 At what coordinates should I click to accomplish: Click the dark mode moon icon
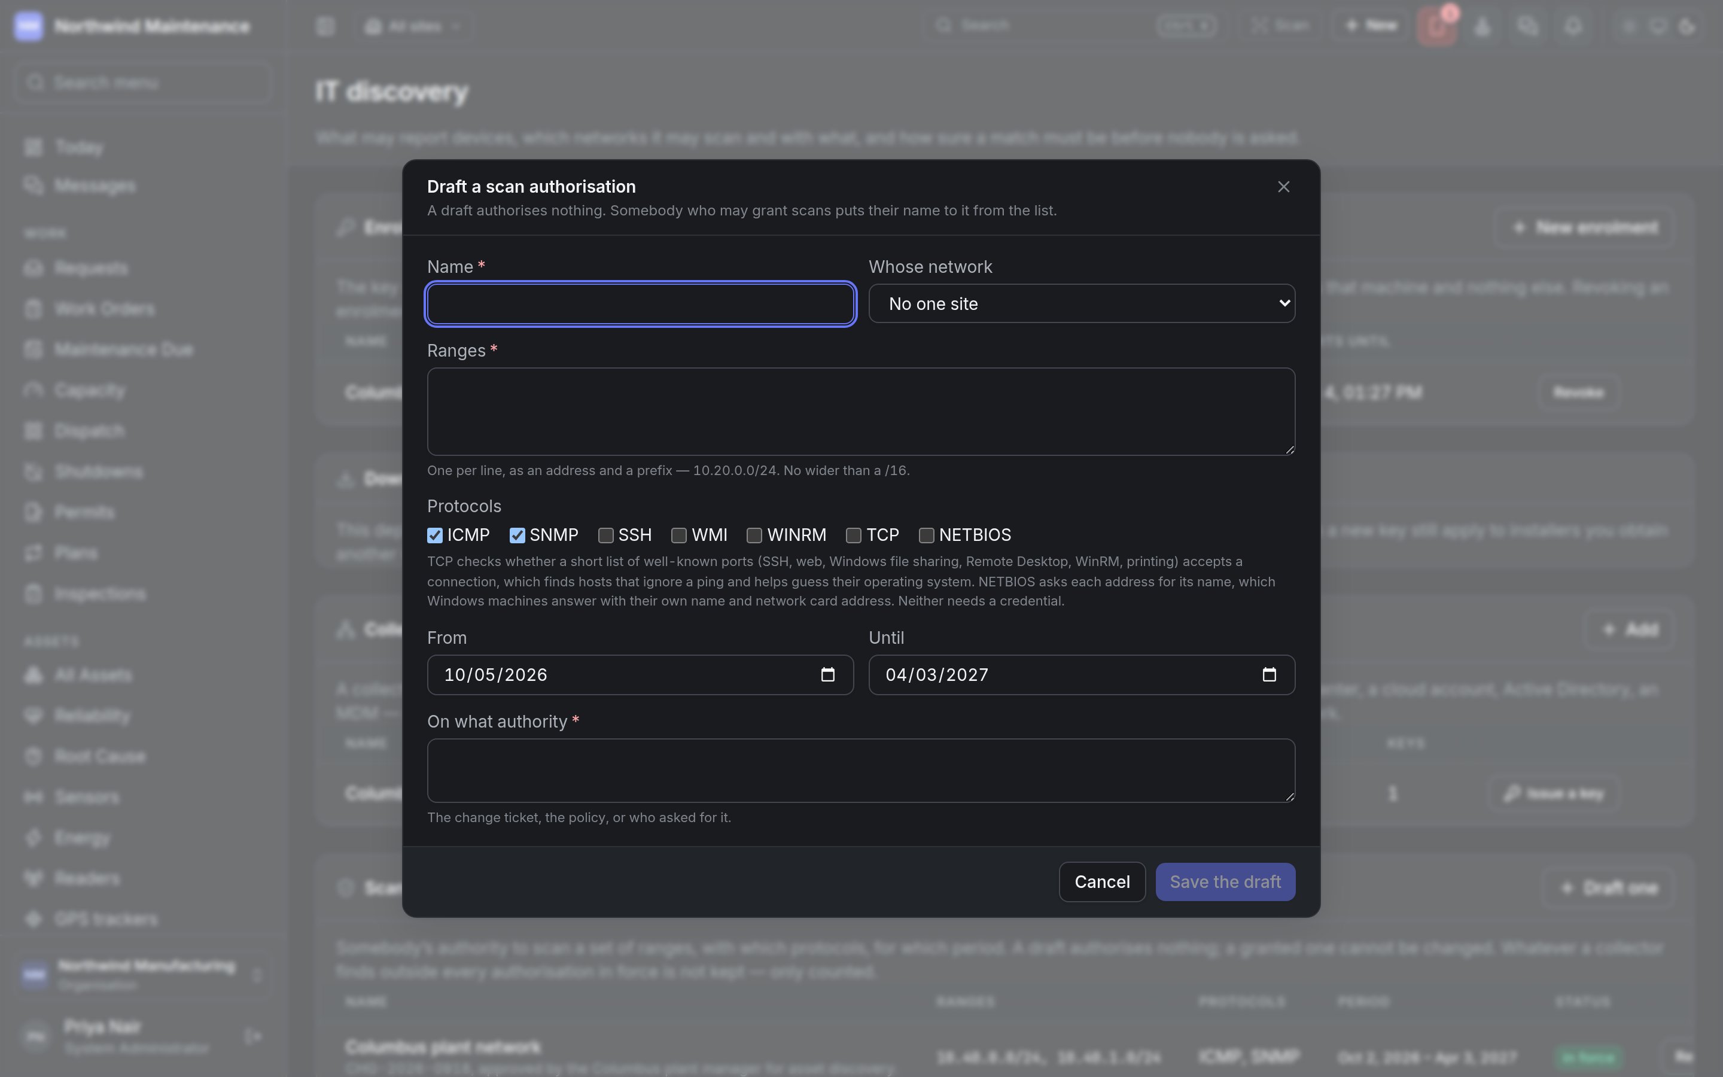(x=1687, y=26)
